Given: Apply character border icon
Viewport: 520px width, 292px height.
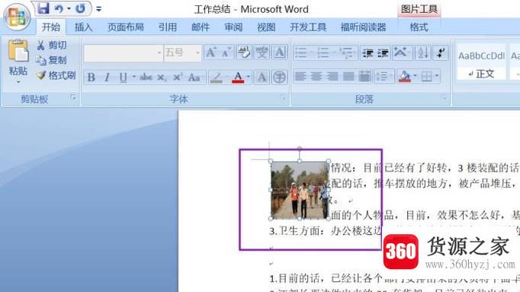Looking at the screenshot, I should pyautogui.click(x=280, y=53).
